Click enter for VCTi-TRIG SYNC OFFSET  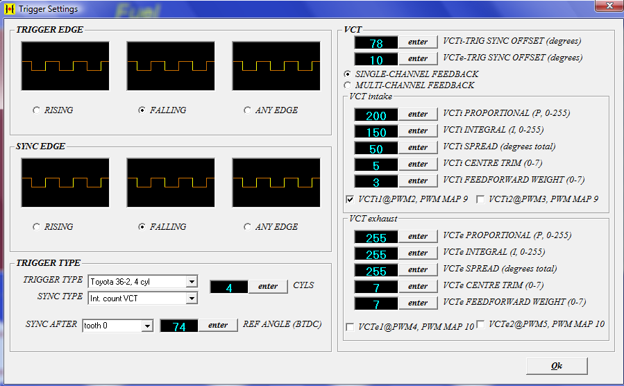(x=418, y=42)
